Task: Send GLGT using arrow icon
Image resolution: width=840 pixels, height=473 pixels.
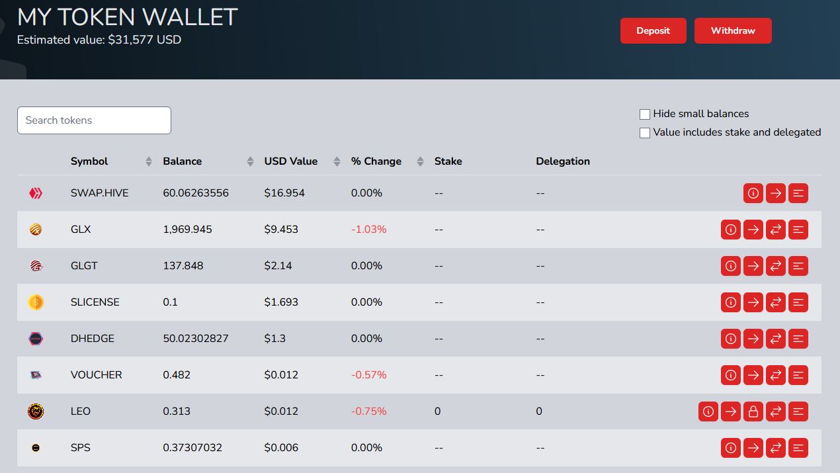Action: click(x=753, y=266)
